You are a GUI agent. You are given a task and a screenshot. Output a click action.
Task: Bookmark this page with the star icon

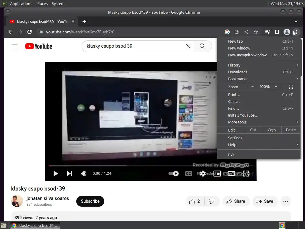pyautogui.click(x=256, y=32)
